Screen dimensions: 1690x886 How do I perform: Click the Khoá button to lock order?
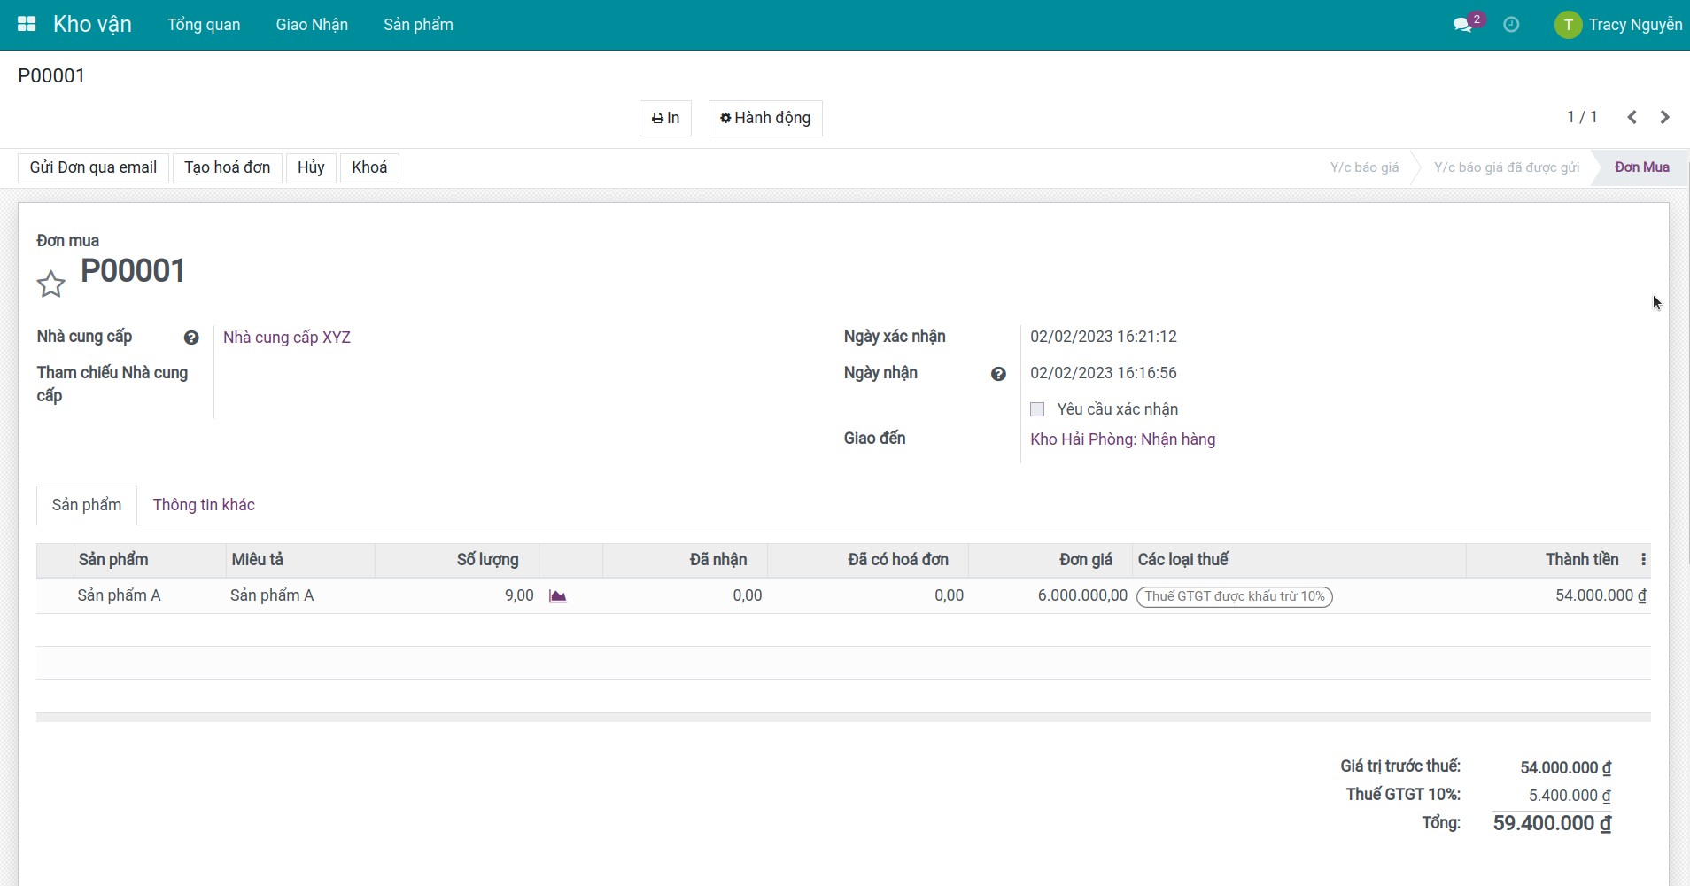click(x=369, y=167)
